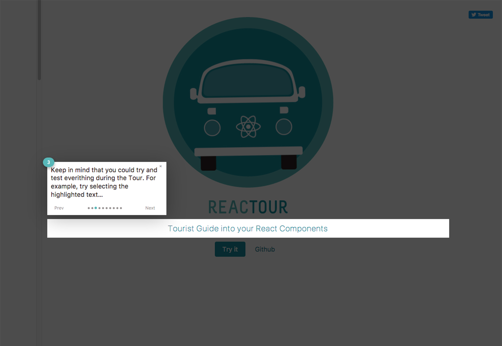This screenshot has height=346, width=502.
Task: Jump to the tenth tour step dot
Action: (121, 208)
